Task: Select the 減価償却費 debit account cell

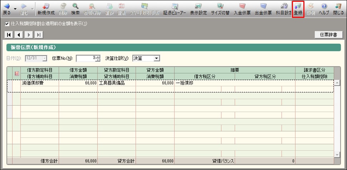Action: 40,83
